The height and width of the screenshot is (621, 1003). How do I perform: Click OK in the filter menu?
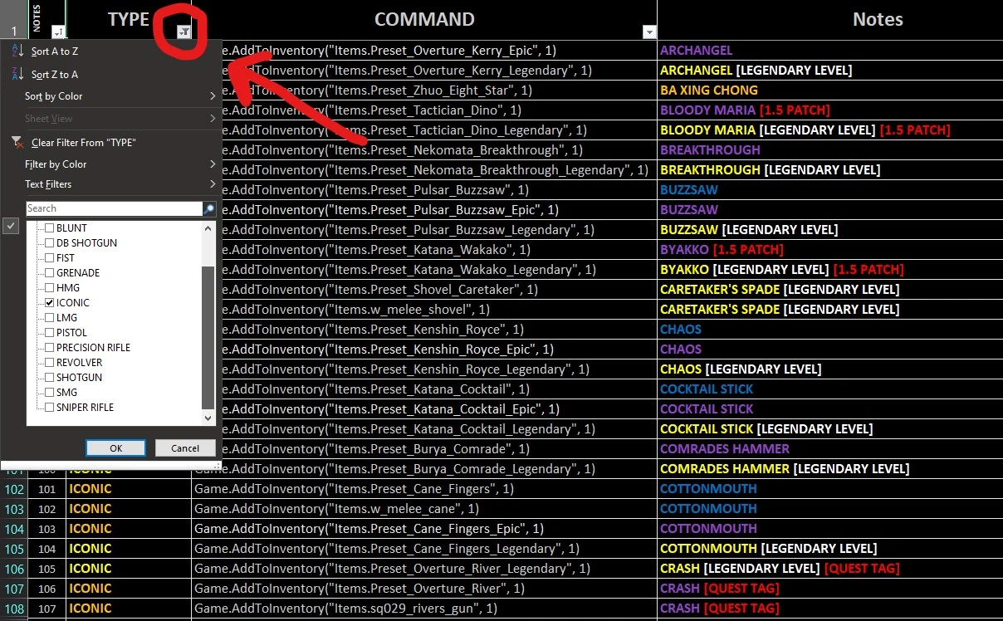coord(115,448)
